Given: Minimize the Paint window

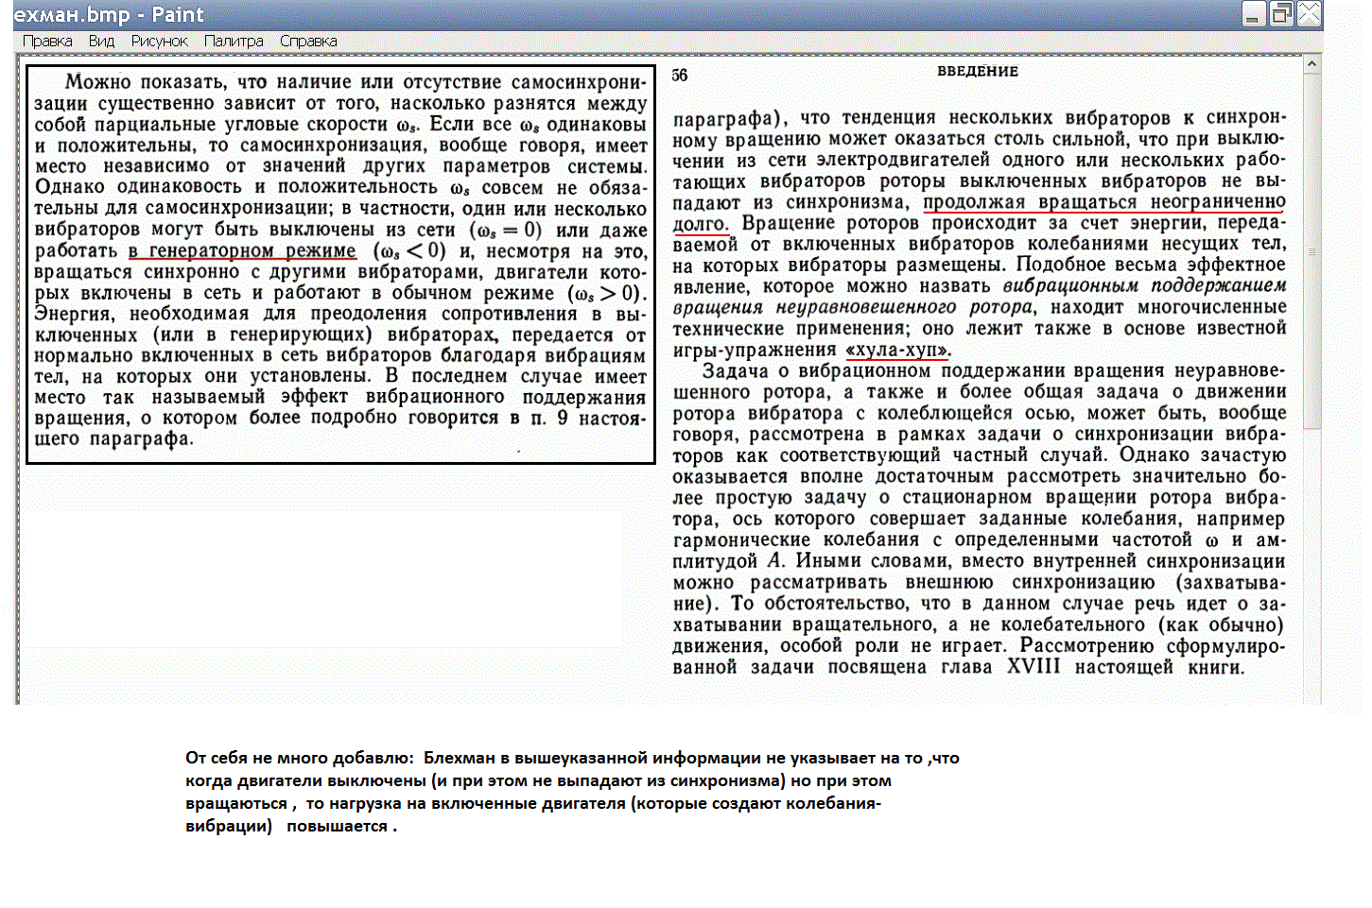Looking at the screenshot, I should coord(1254,14).
